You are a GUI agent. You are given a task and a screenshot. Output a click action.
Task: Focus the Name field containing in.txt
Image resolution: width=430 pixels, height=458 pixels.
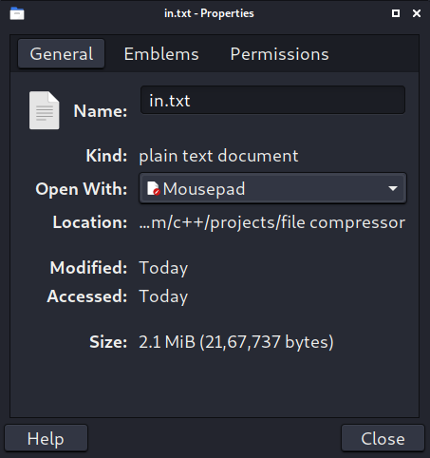272,100
